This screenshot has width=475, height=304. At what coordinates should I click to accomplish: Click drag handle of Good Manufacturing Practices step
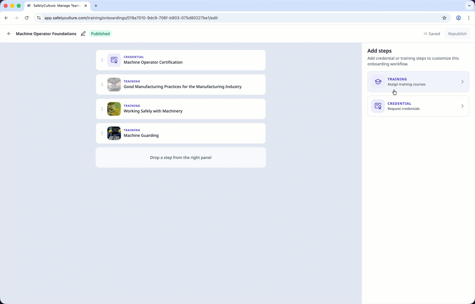tap(102, 85)
